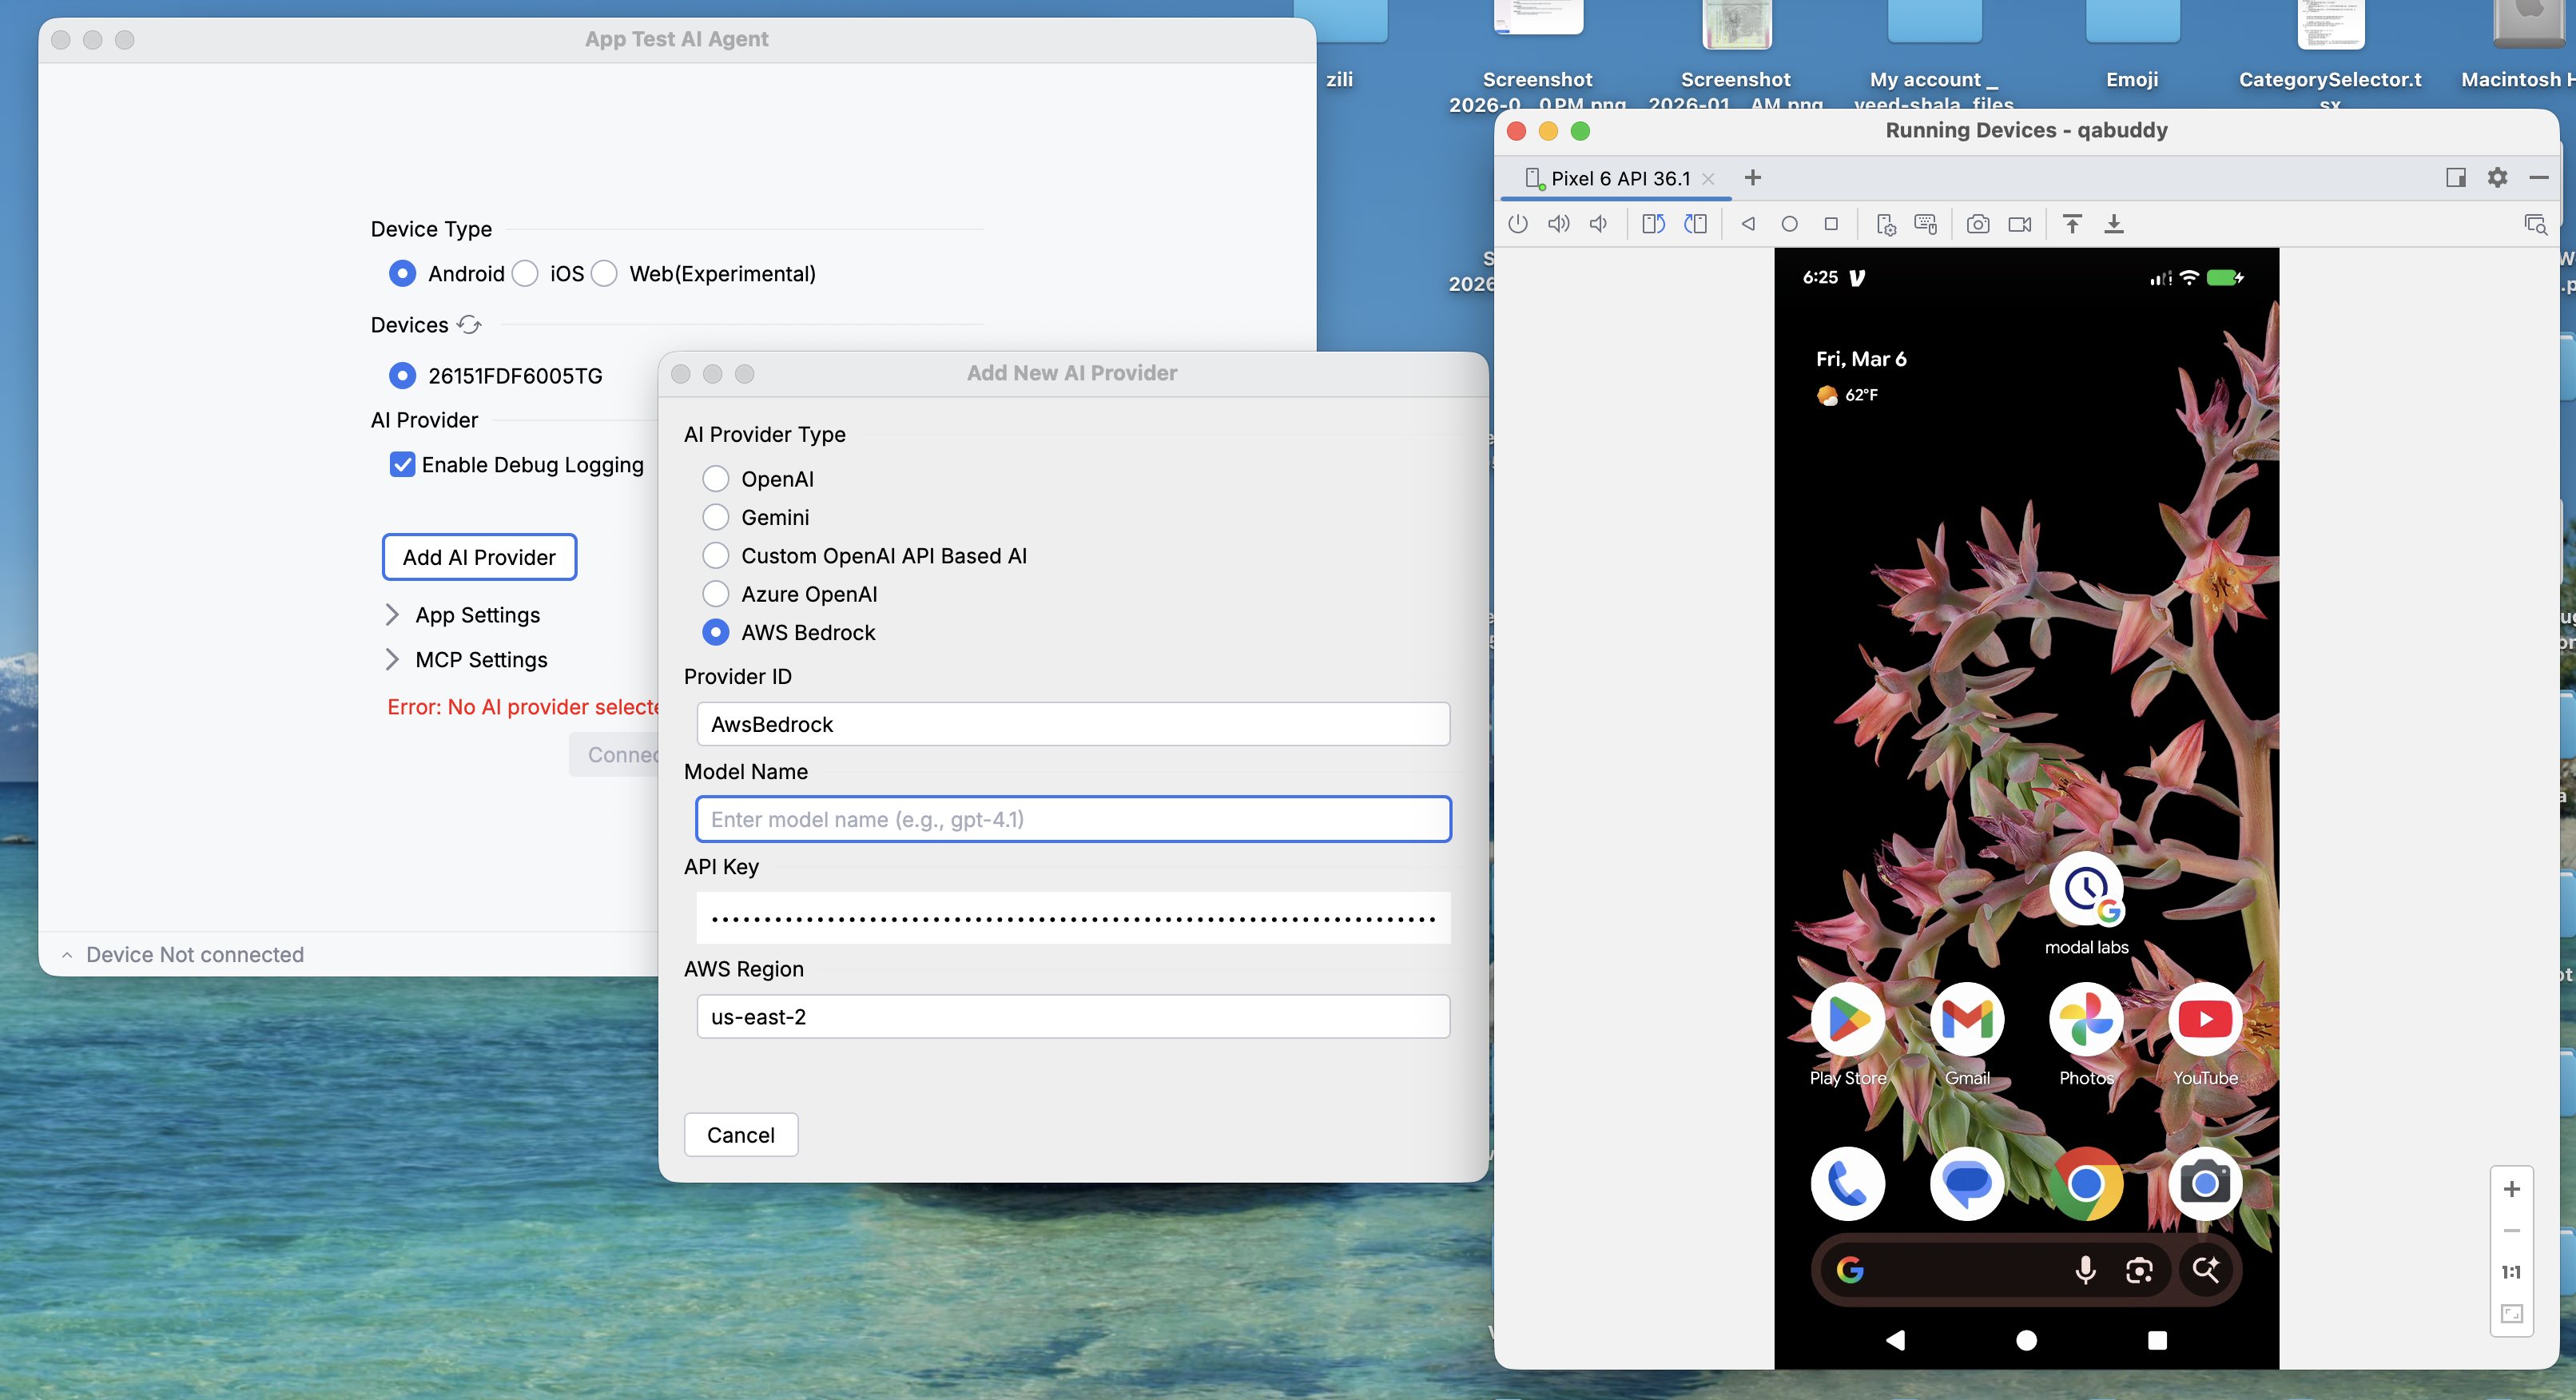Open Running Devices settings gear

point(2497,178)
